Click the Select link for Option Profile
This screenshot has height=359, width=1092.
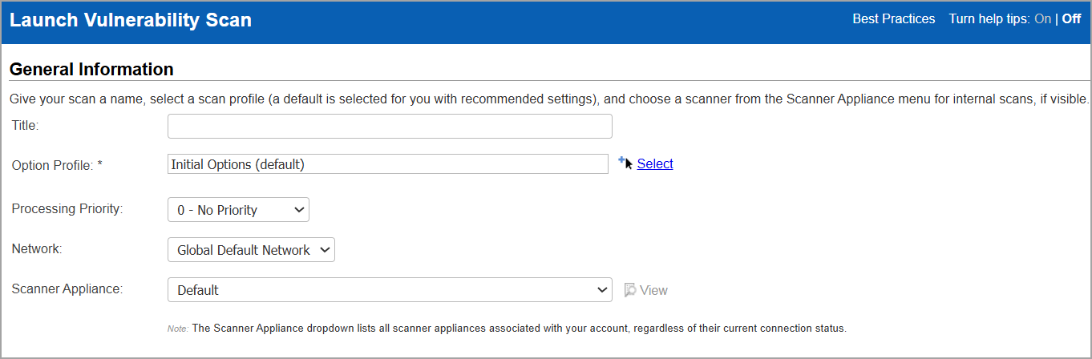pyautogui.click(x=655, y=163)
